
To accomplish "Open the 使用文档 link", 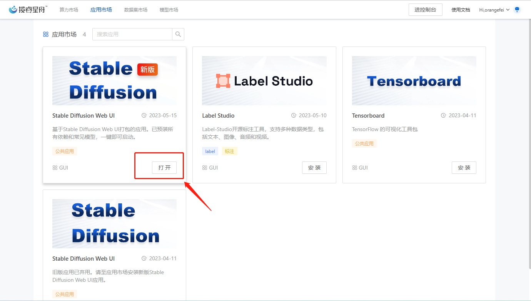I will 461,10.
